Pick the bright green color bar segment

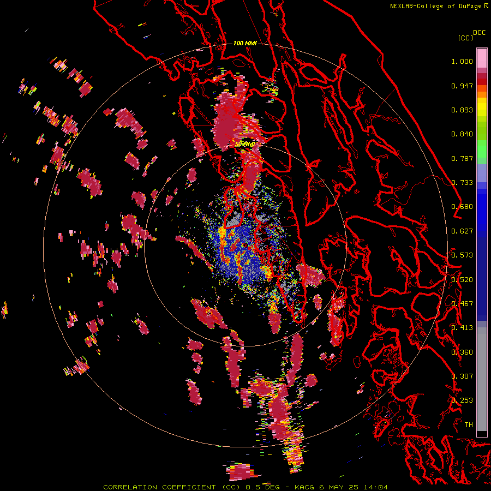482,149
